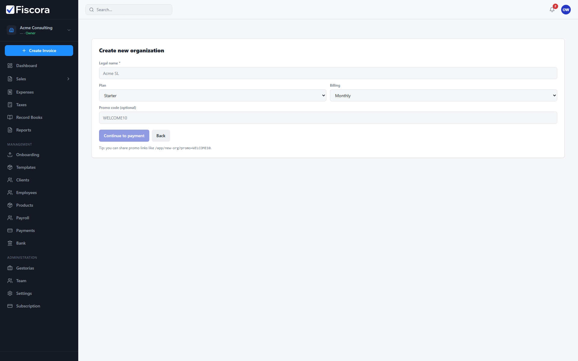This screenshot has width=578, height=361.
Task: Click the Employees people icon
Action: click(10, 193)
